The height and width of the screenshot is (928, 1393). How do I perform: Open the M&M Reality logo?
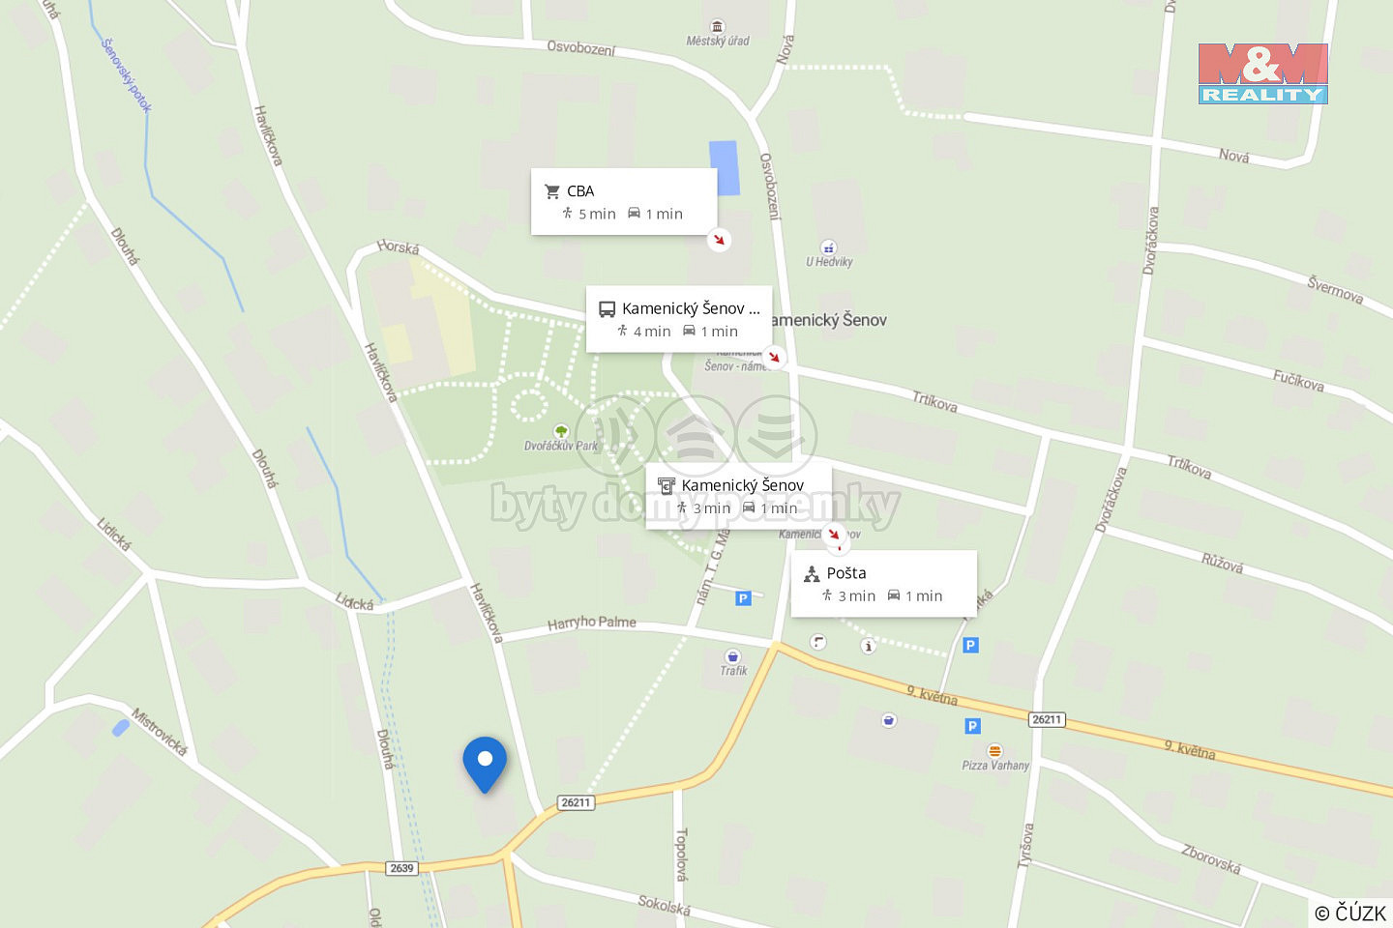(1263, 73)
